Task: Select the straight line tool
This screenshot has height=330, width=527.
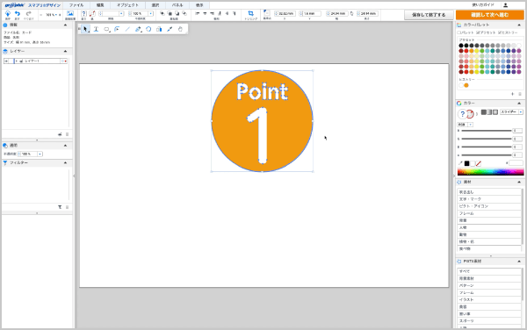Action: pos(127,29)
